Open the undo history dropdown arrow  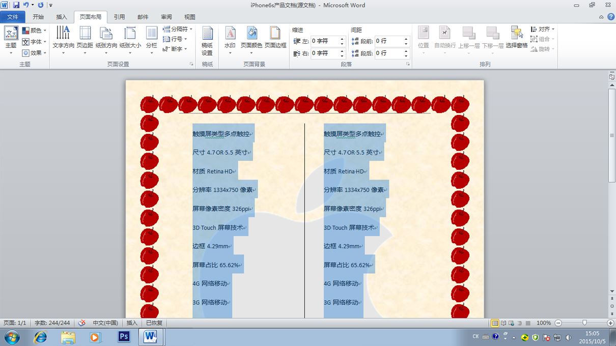[32, 5]
